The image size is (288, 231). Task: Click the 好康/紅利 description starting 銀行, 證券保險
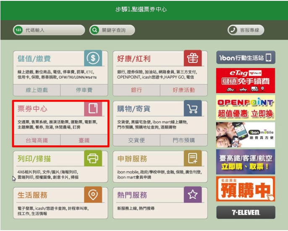click(157, 74)
